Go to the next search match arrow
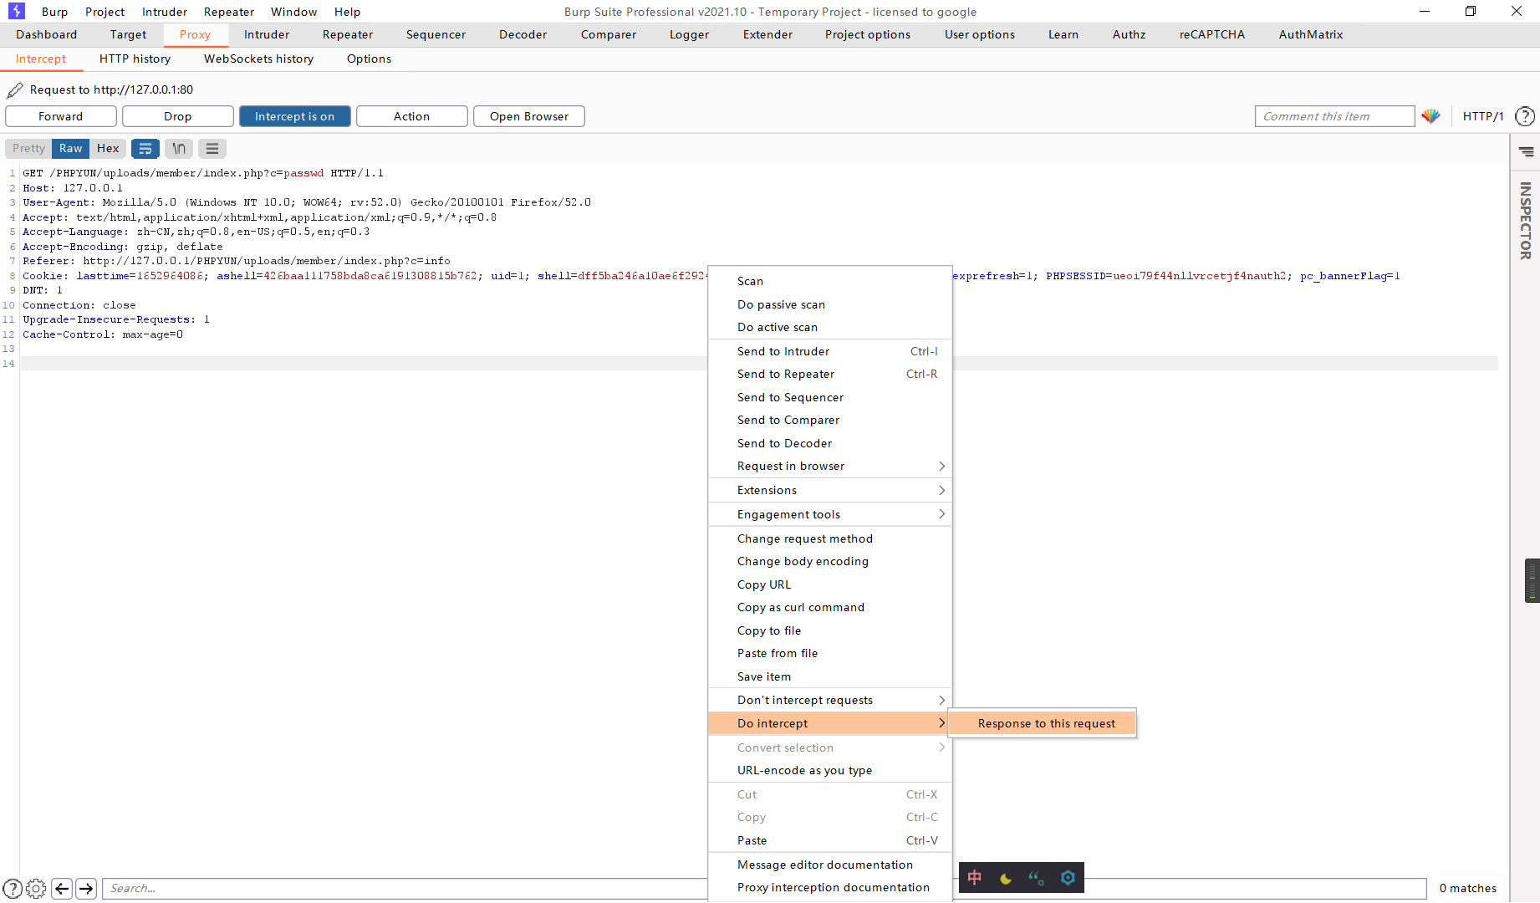The width and height of the screenshot is (1540, 903). point(86,888)
